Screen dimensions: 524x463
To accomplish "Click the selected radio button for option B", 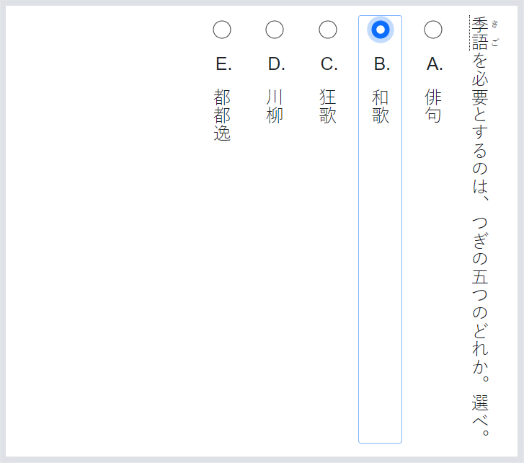I will [x=381, y=30].
